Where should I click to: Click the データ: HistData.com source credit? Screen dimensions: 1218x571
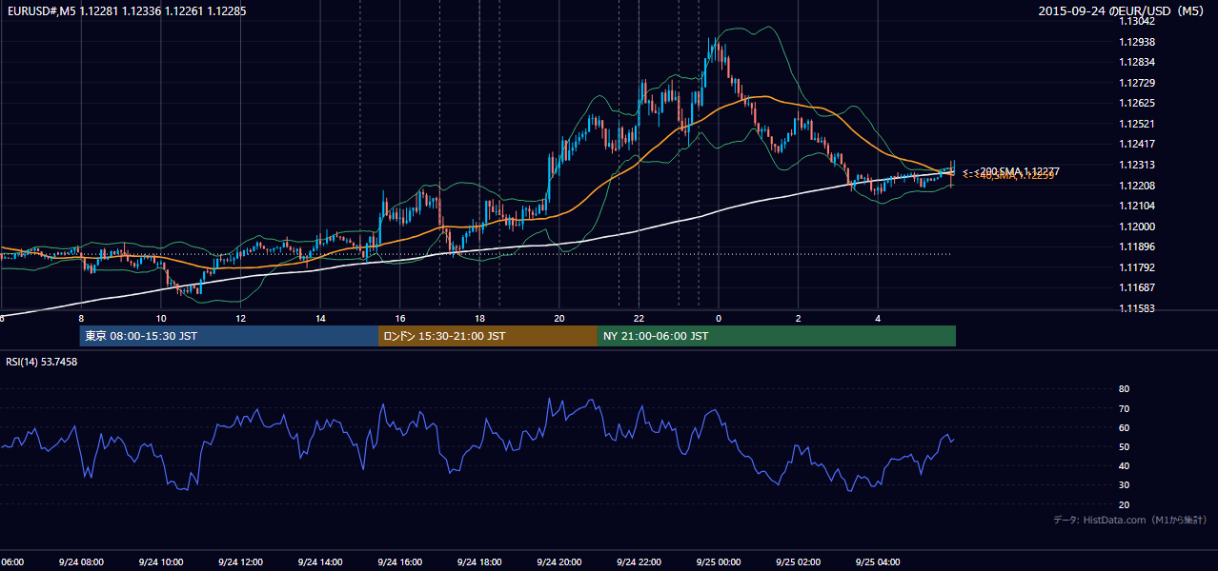click(x=1130, y=520)
